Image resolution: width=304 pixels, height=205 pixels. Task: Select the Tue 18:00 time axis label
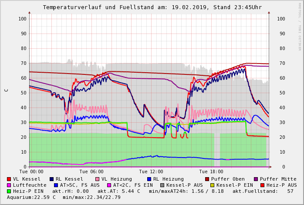pyautogui.click(x=211, y=171)
